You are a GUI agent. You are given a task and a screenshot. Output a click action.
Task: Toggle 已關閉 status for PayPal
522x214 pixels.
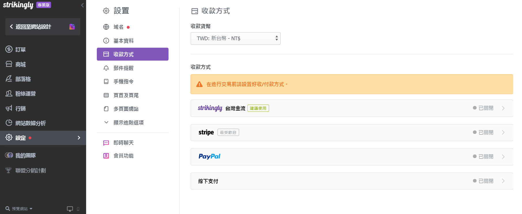483,157
